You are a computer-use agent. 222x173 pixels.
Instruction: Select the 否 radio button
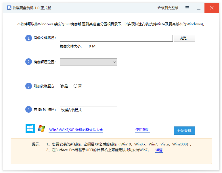pyautogui.click(x=75, y=86)
